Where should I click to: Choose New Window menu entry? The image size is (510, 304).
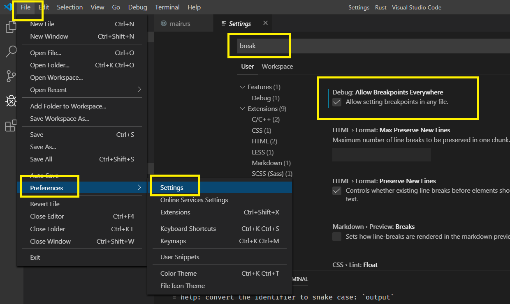click(x=82, y=37)
